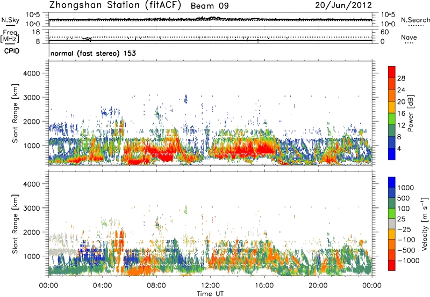Viewport: 430px width, 297px height.
Task: Click the 'N.Search' legend label
Action: 415,20
